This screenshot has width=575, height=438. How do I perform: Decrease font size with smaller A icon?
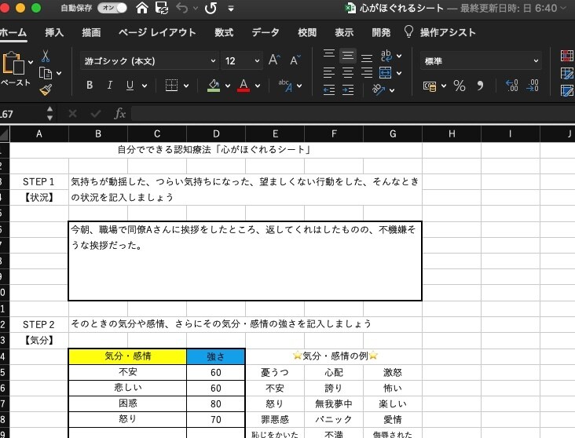[x=295, y=60]
